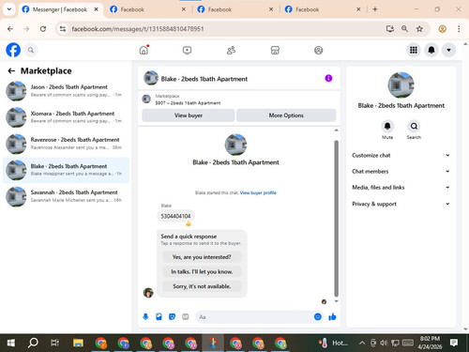Open the Facebook logo home link
This screenshot has width=469, height=352.
(13, 50)
